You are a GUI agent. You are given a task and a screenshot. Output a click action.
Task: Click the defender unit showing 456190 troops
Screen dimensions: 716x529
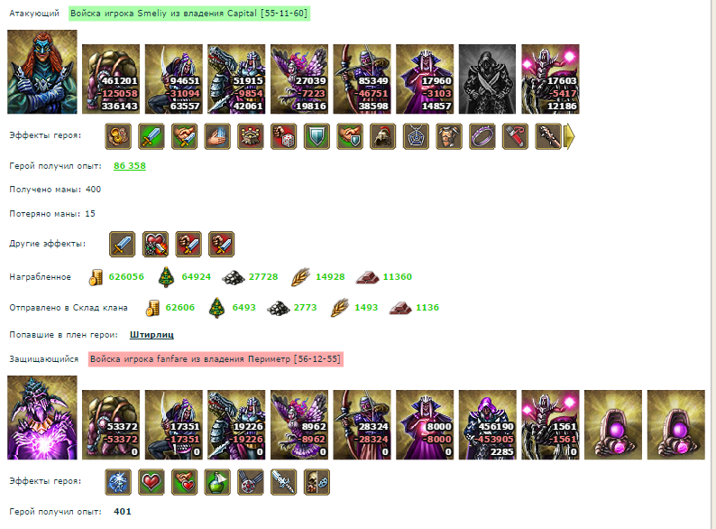[487, 425]
